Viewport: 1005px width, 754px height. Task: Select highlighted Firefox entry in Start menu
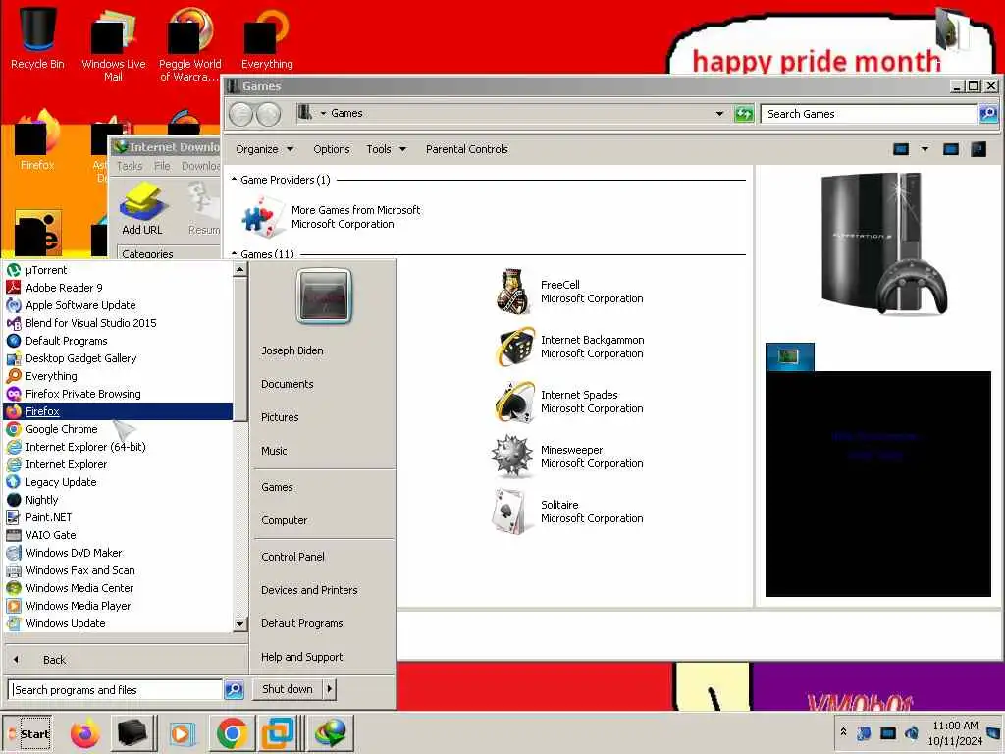[119, 411]
